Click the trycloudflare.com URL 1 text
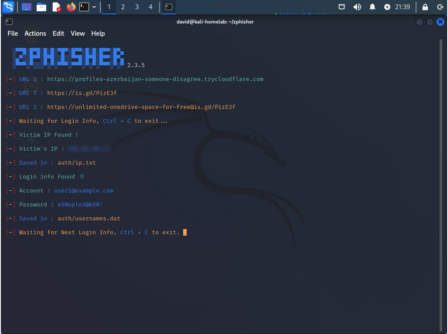 coord(155,79)
